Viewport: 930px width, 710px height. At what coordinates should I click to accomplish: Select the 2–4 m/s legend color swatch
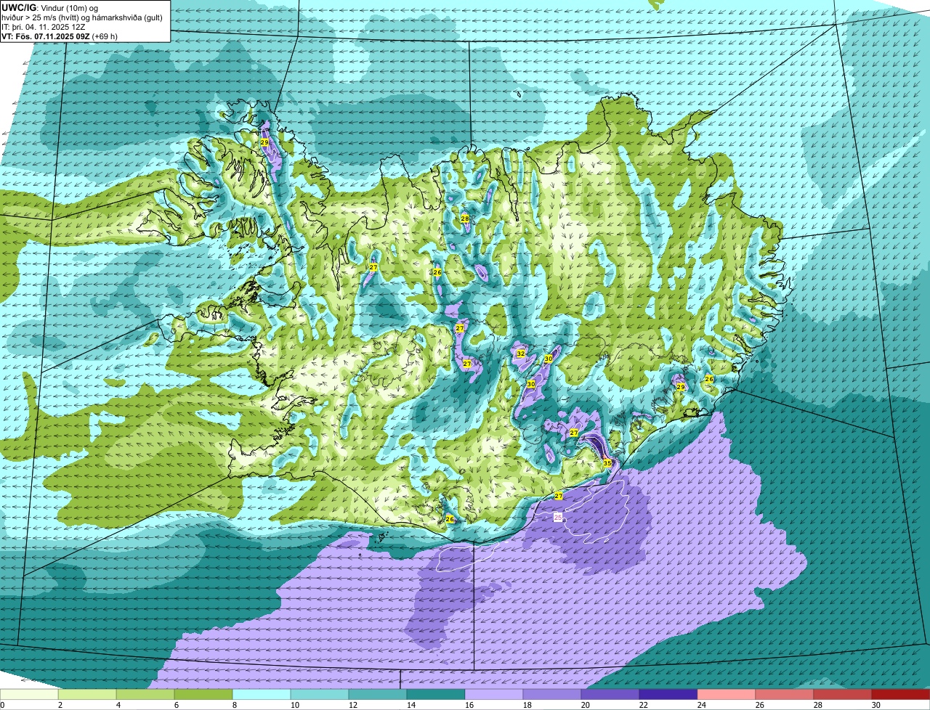(87, 694)
